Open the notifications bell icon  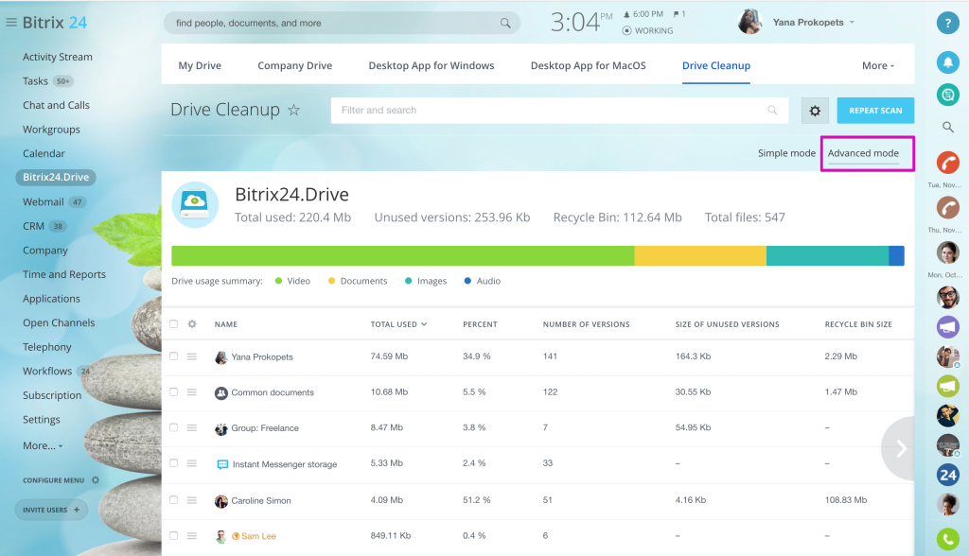[947, 61]
